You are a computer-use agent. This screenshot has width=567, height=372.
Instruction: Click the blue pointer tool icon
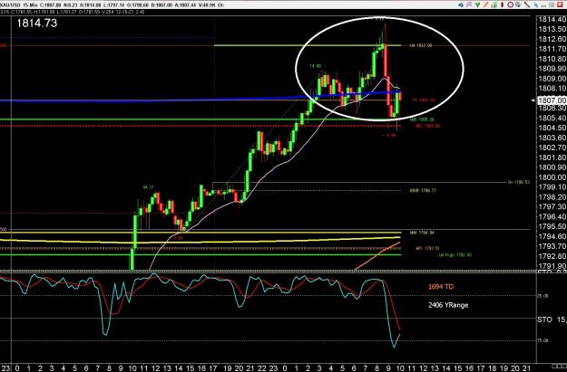536,5
